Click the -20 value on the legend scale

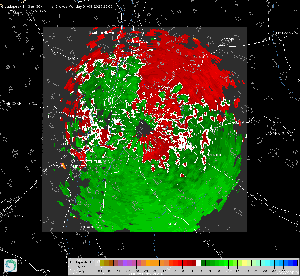154,271
